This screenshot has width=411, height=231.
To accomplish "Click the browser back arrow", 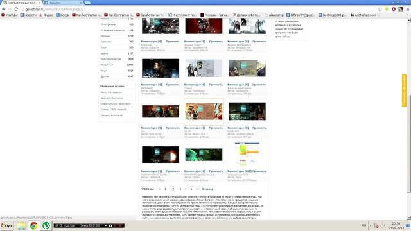I will pyautogui.click(x=4, y=9).
